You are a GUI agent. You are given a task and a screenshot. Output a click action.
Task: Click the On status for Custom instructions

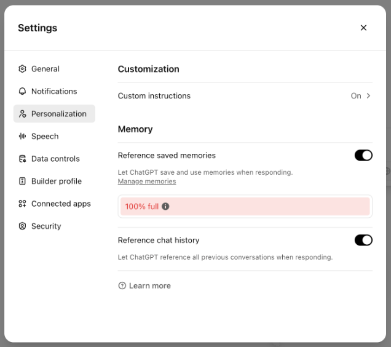(356, 96)
